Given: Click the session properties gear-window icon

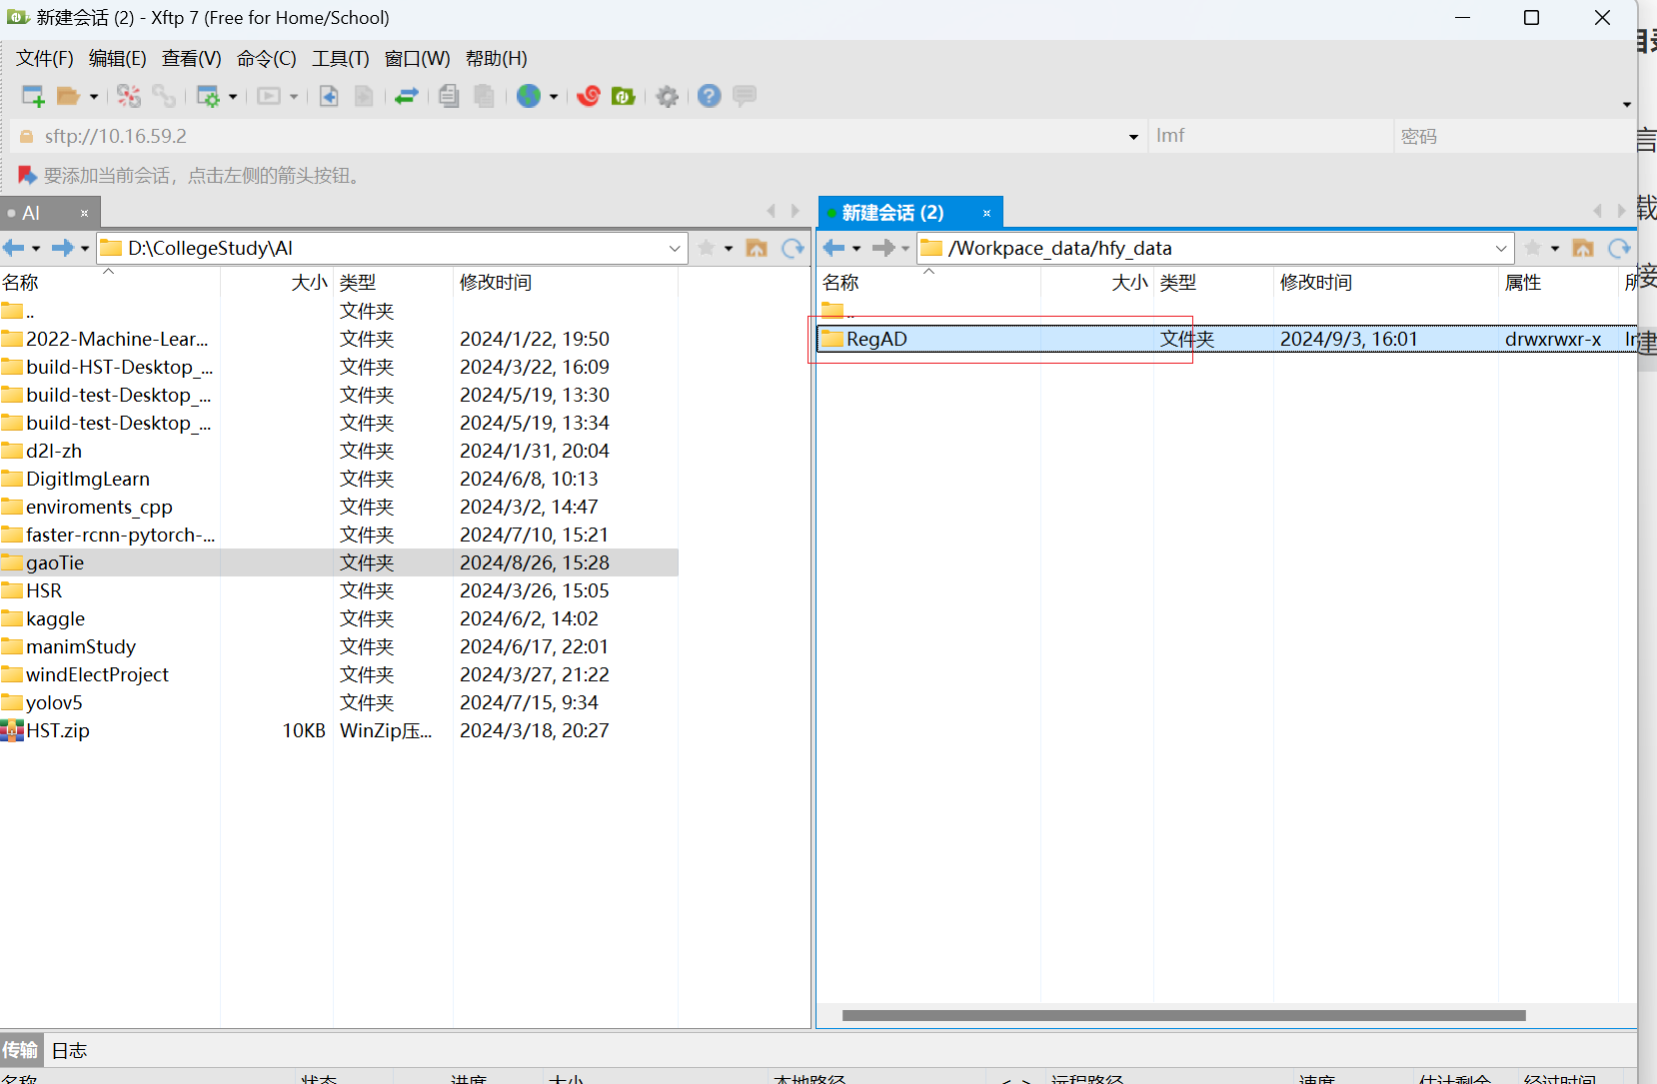Looking at the screenshot, I should click(x=208, y=96).
